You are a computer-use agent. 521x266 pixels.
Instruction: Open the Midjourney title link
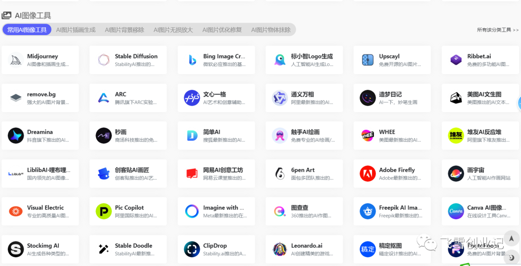tap(42, 56)
